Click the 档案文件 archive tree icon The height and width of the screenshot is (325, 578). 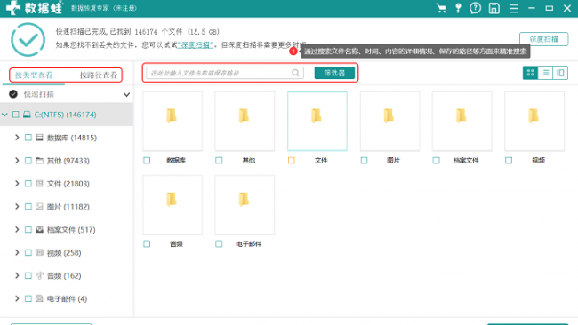coord(39,230)
